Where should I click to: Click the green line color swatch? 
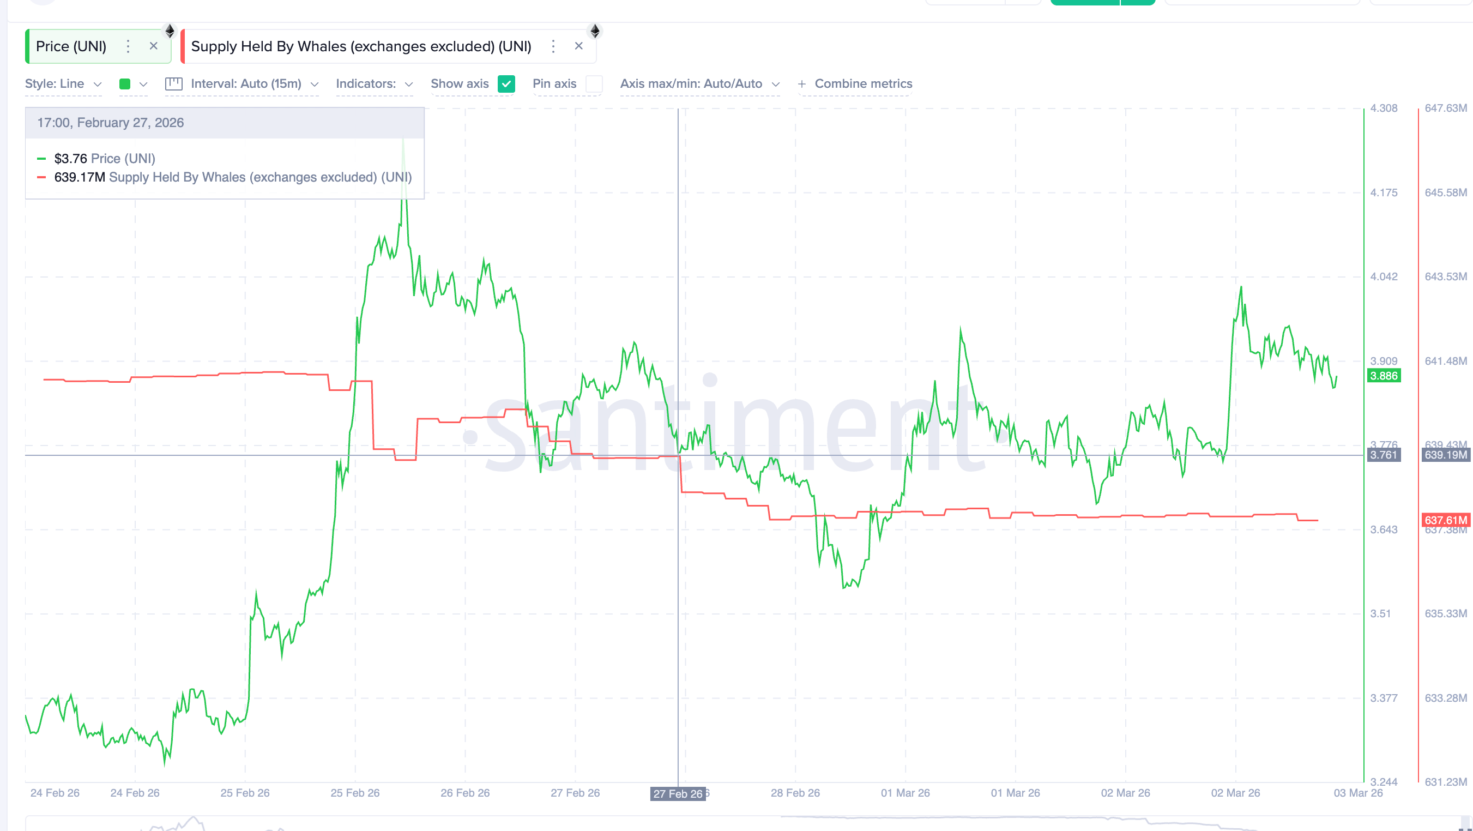[x=125, y=84]
